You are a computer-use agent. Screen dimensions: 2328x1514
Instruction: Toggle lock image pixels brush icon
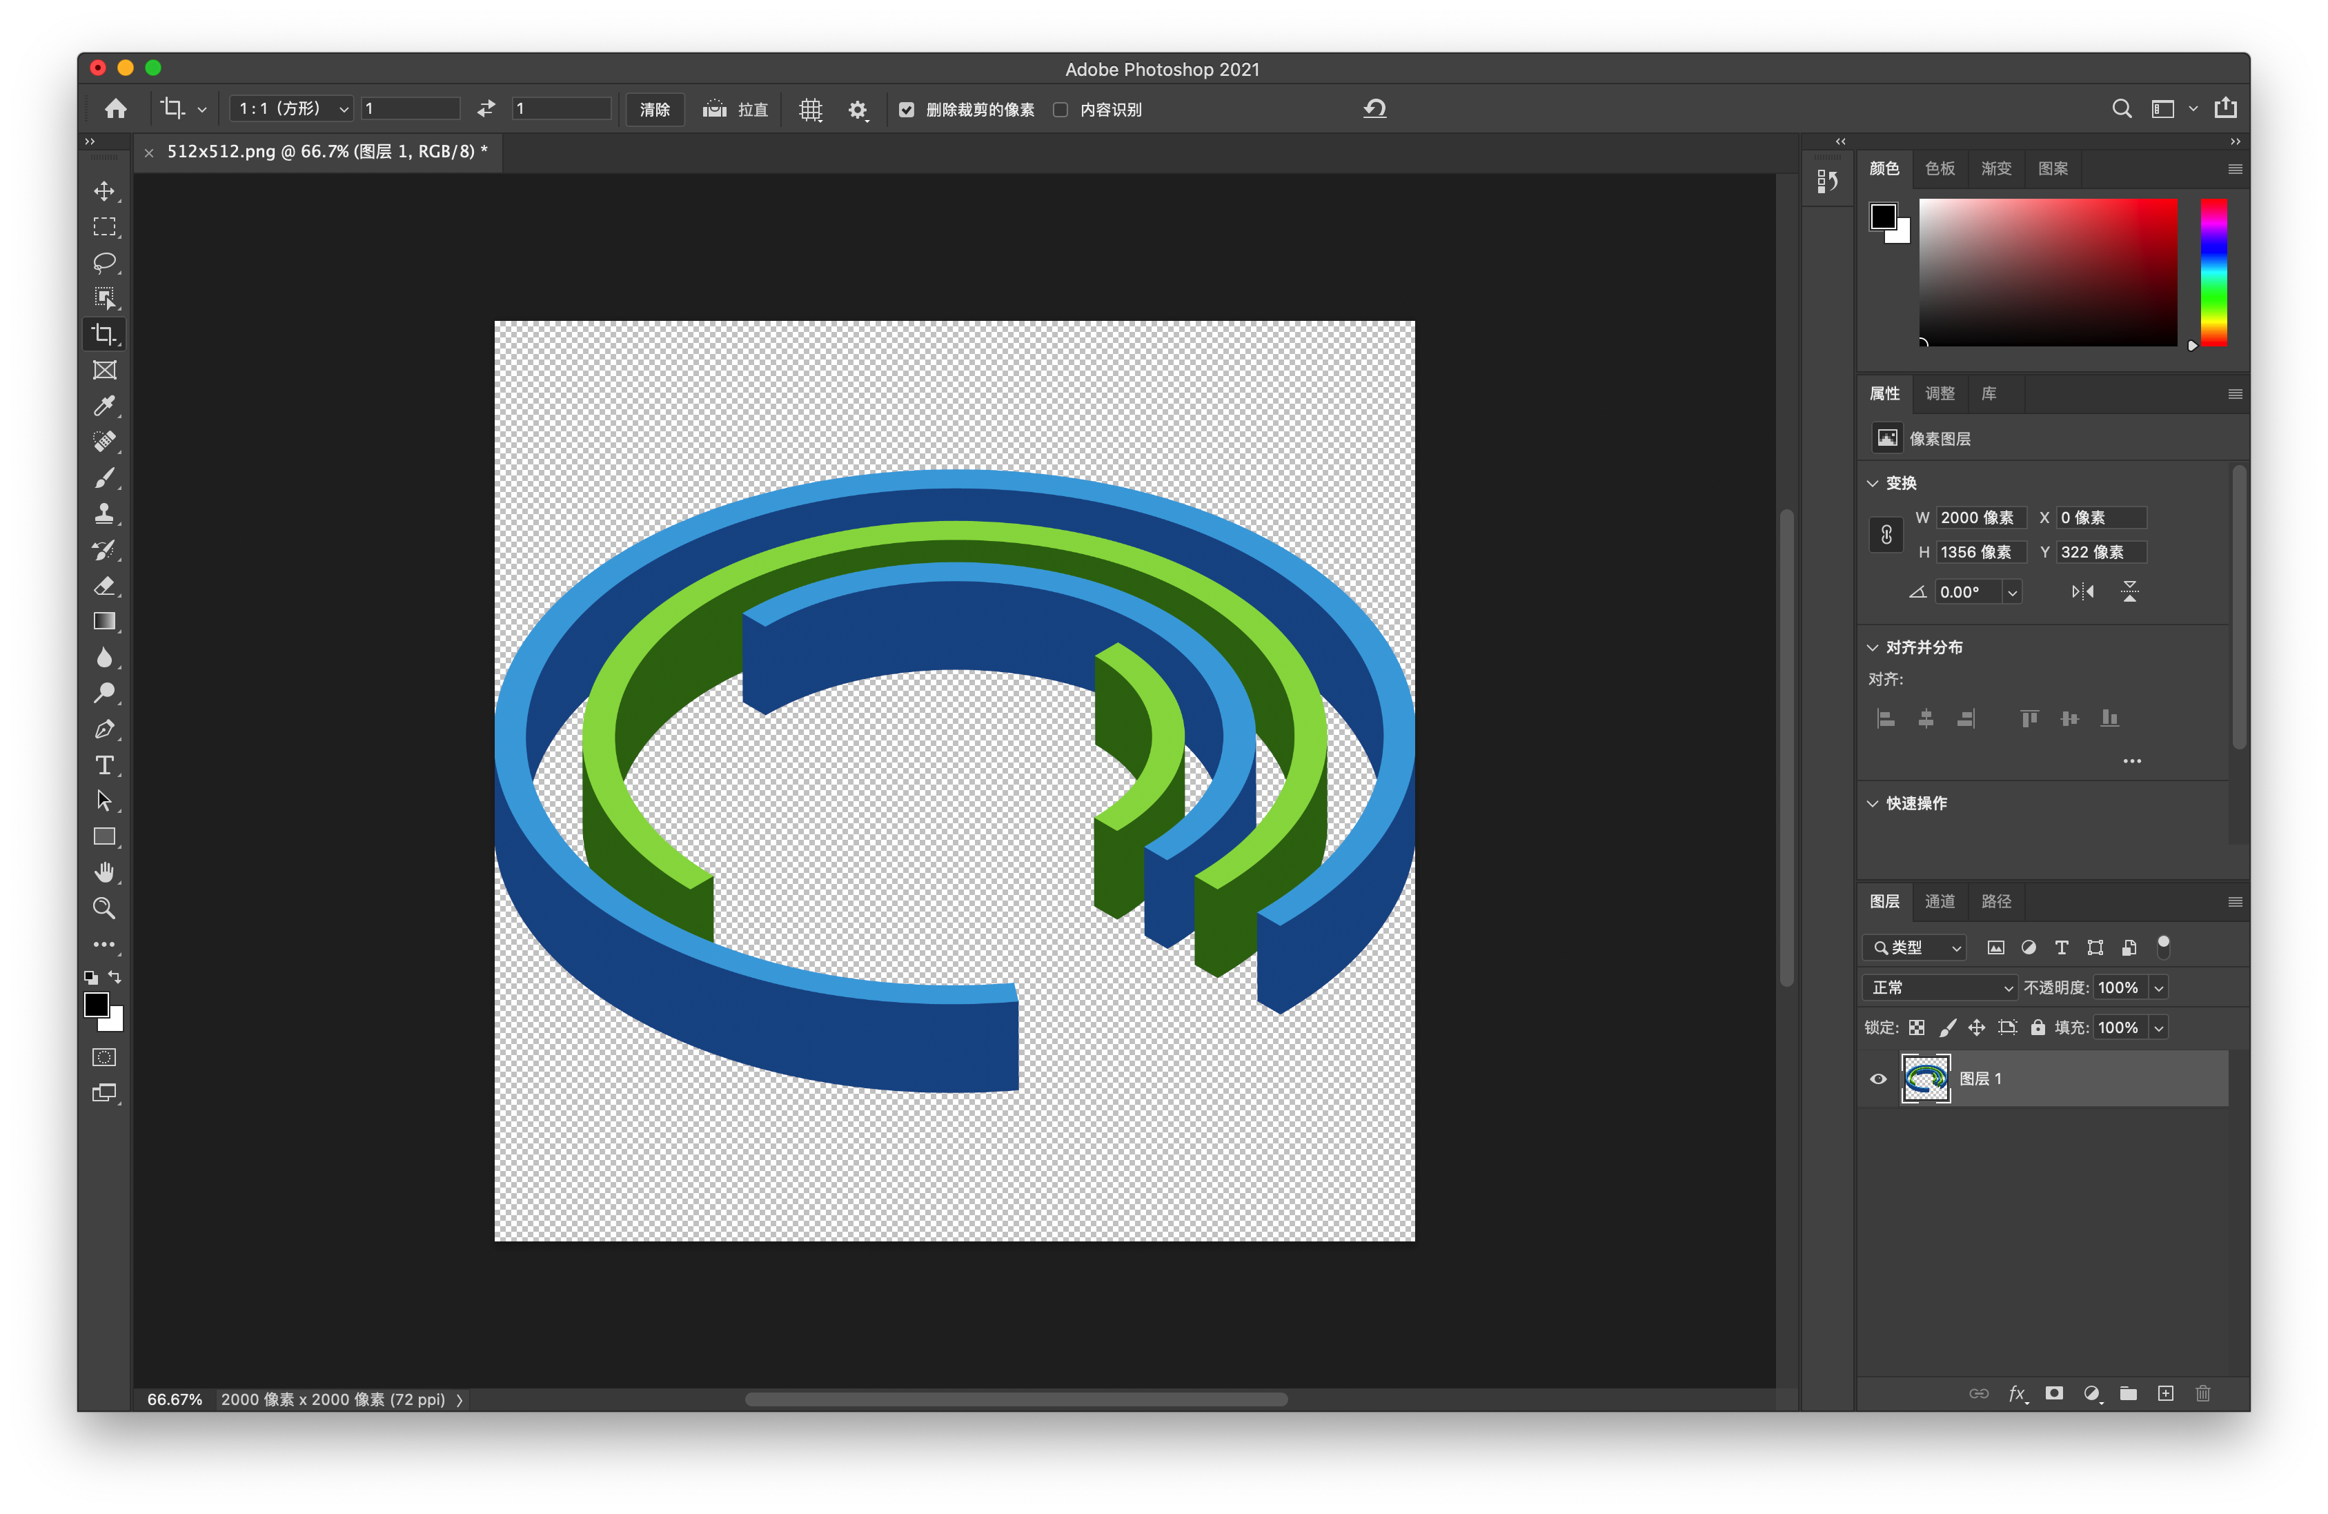[1948, 1027]
